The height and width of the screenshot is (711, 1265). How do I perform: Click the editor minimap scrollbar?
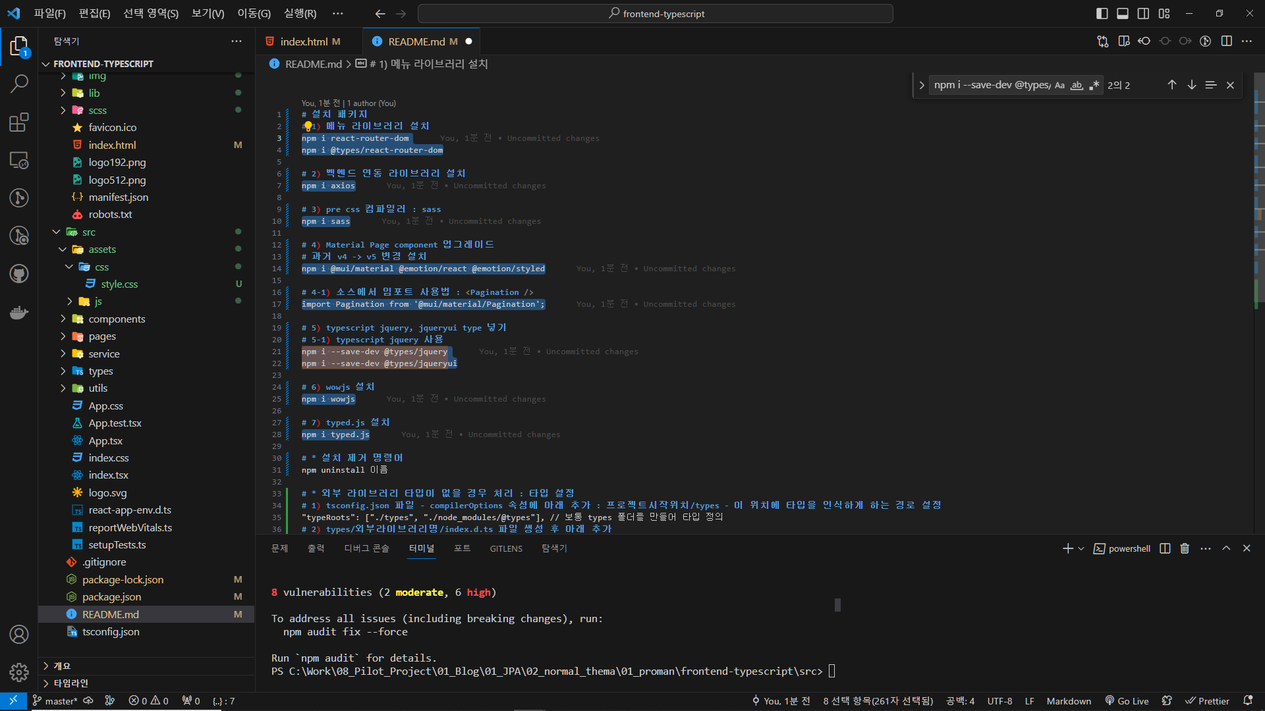click(x=1258, y=197)
